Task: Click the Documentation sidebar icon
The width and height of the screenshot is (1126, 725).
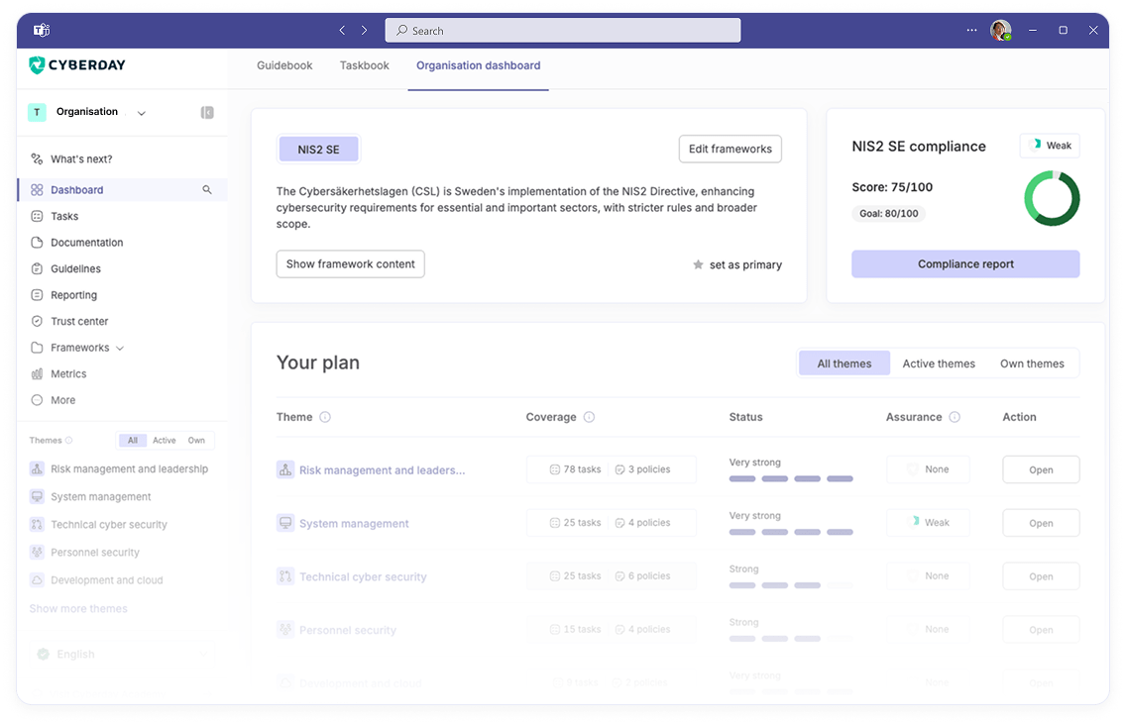Action: point(37,243)
